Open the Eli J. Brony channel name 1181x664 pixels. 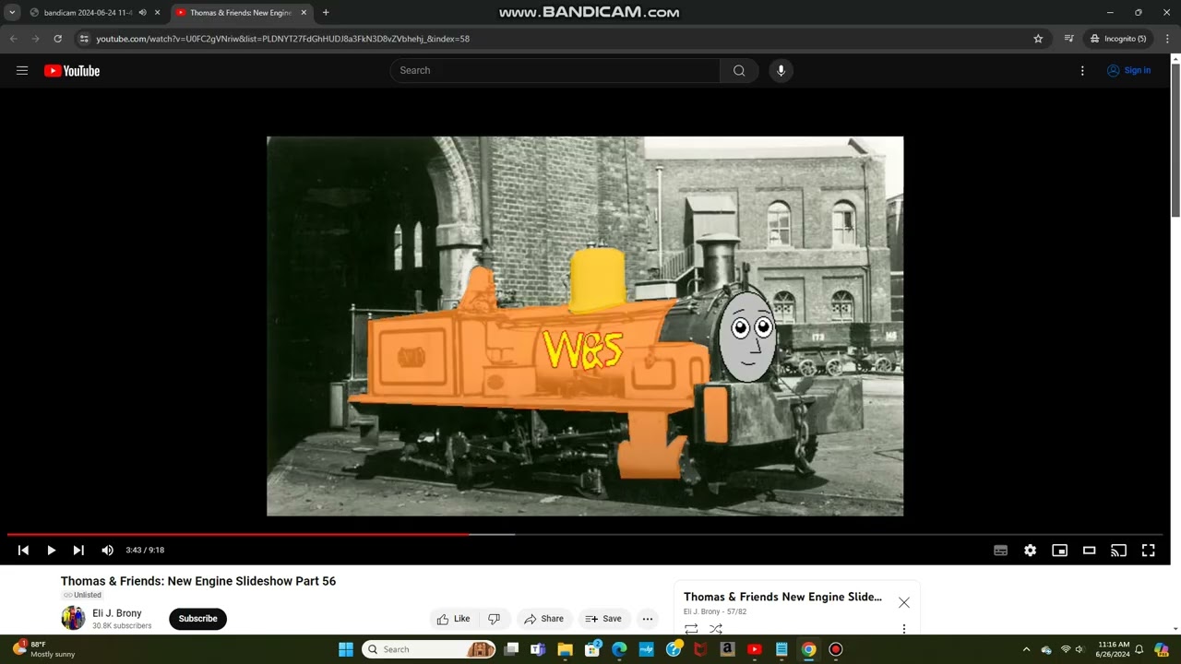coord(117,613)
